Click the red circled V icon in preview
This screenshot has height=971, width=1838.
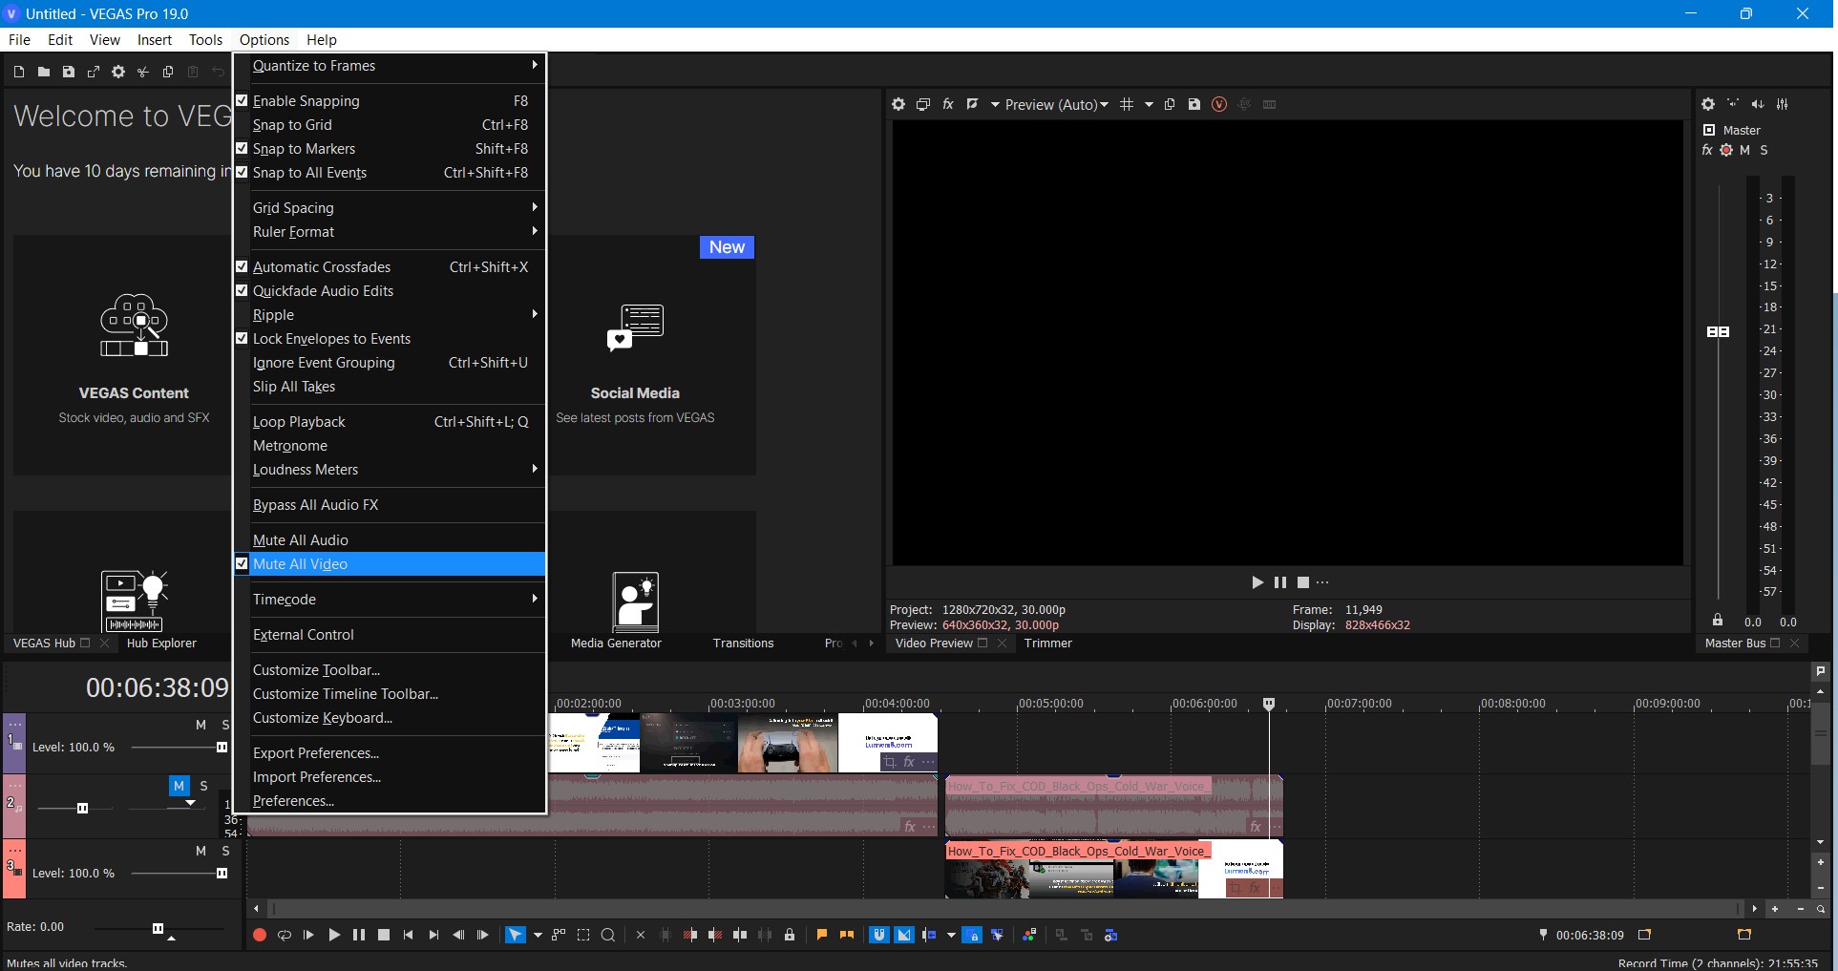point(1219,104)
